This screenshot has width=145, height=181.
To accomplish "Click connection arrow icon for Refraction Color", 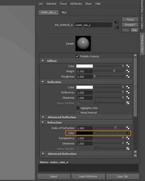I will (128, 133).
